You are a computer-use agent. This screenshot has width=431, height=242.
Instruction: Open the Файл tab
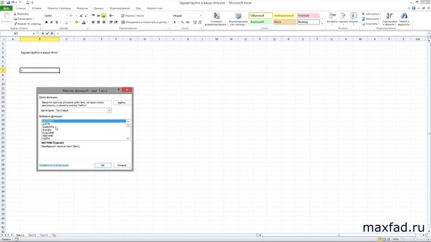(x=6, y=9)
